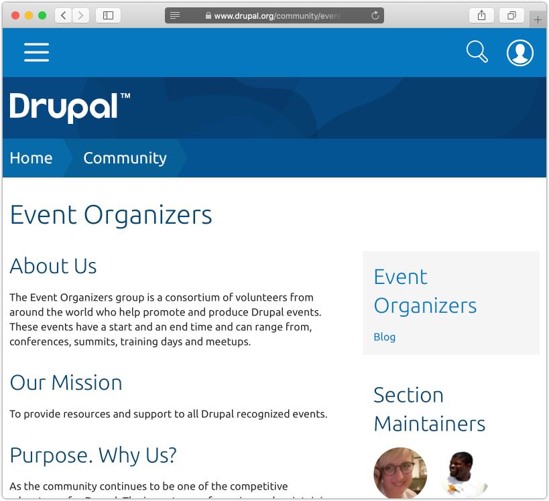The width and height of the screenshot is (549, 501).
Task: Click the Drupal logo
Action: click(70, 108)
